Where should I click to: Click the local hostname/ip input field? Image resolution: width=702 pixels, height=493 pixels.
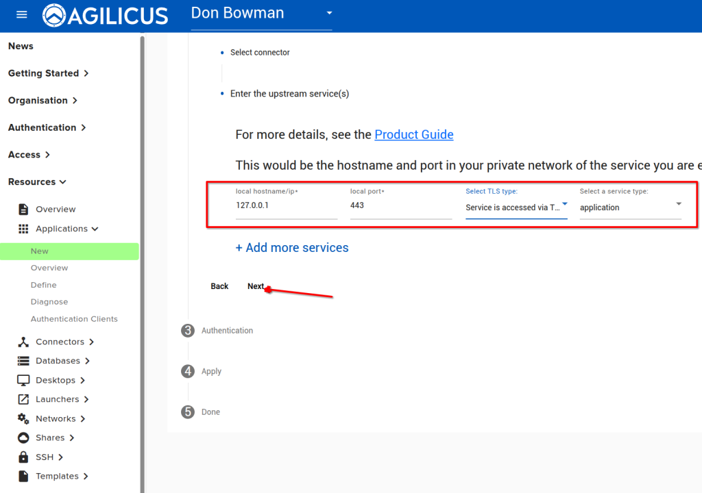pos(286,205)
